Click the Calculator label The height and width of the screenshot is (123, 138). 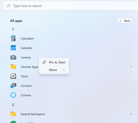27,38
